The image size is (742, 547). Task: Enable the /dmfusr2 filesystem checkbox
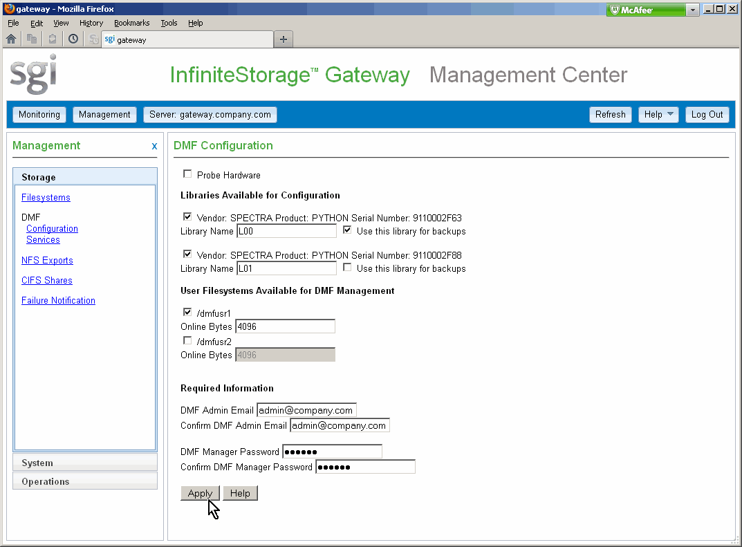(x=187, y=340)
